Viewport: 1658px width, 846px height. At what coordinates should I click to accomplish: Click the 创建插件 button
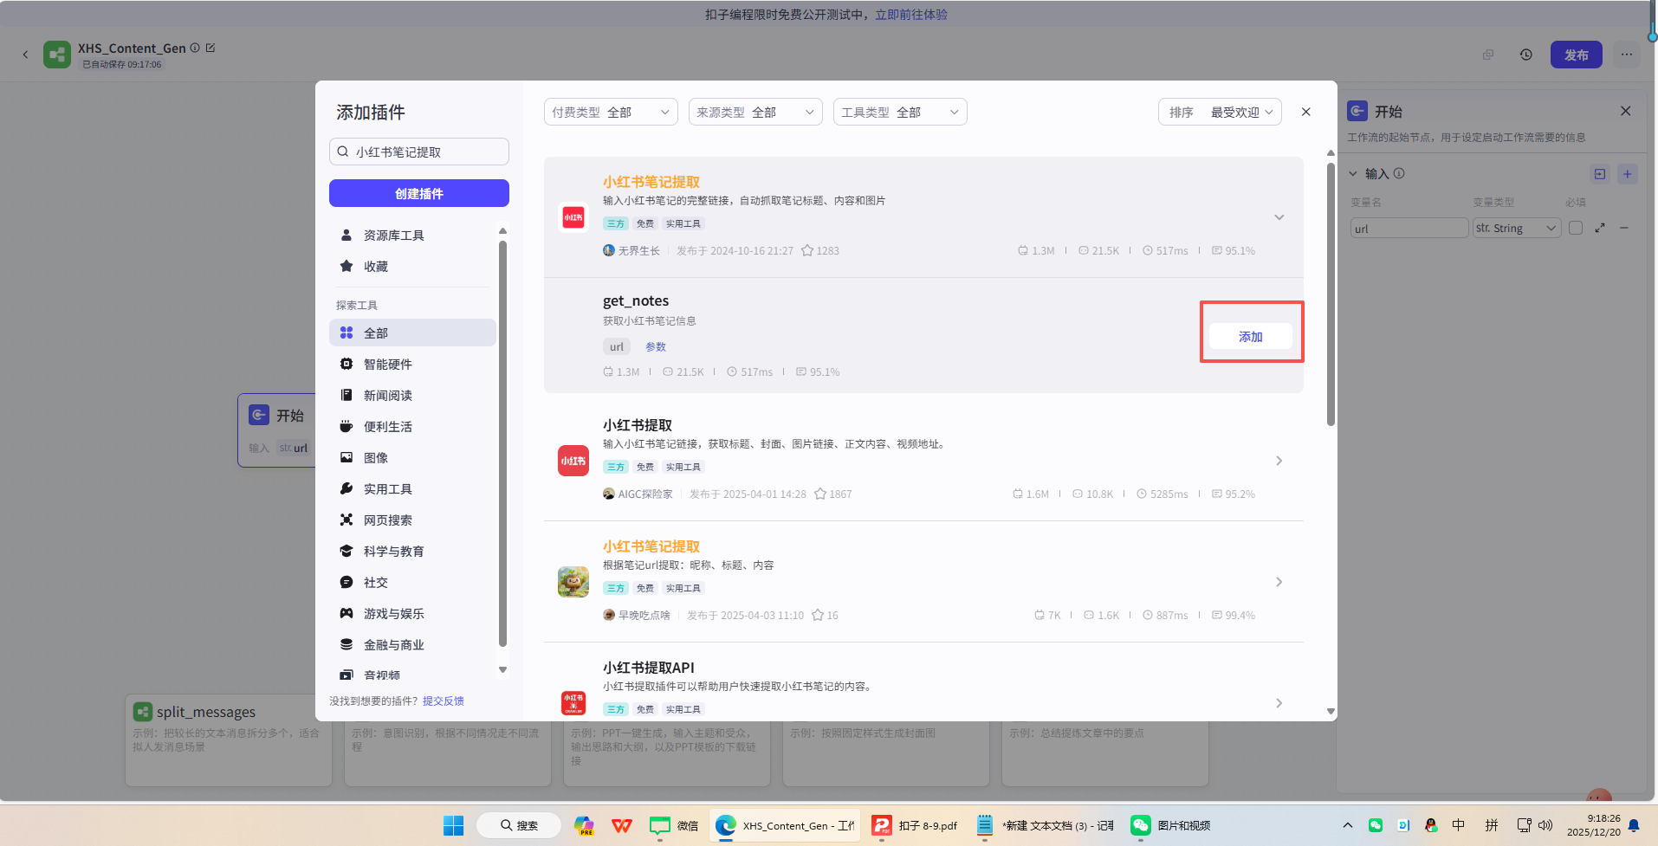419,193
